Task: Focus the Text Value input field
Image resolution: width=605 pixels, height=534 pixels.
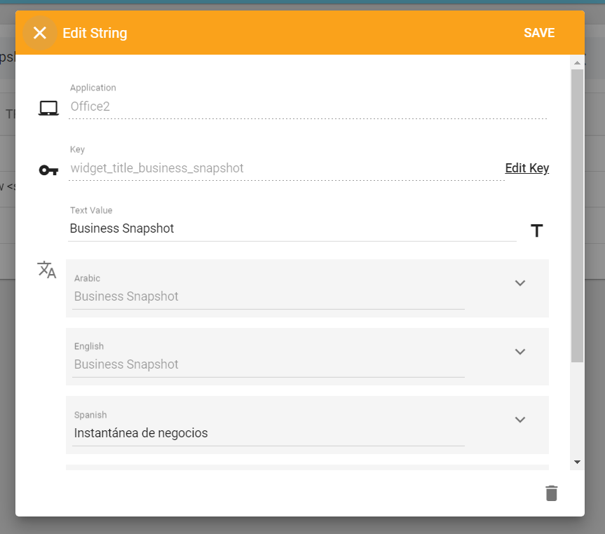Action: pos(292,228)
